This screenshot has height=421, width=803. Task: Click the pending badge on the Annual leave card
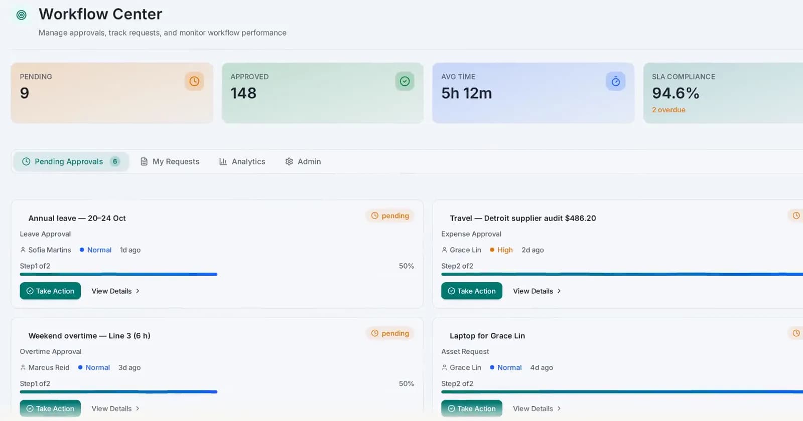point(390,216)
